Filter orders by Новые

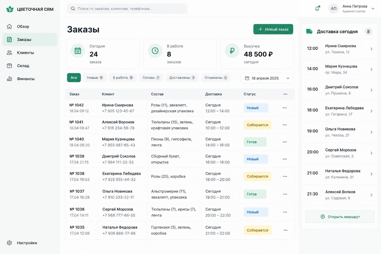click(95, 78)
